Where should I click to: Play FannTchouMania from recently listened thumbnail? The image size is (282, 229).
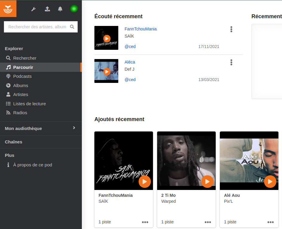107,38
